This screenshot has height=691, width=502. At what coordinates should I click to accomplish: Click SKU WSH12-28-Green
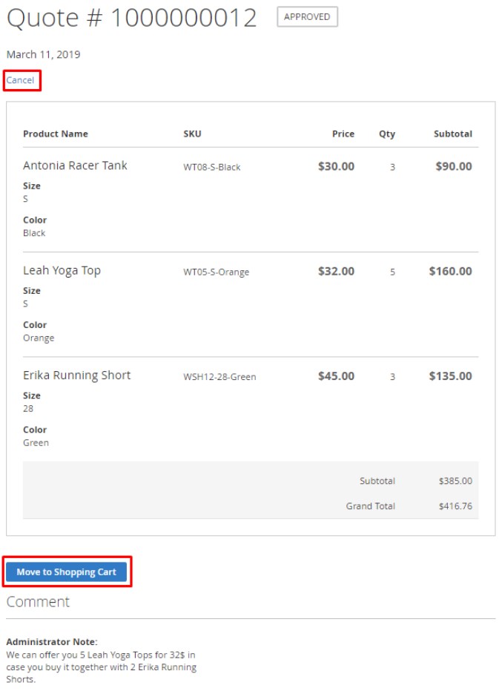point(219,376)
